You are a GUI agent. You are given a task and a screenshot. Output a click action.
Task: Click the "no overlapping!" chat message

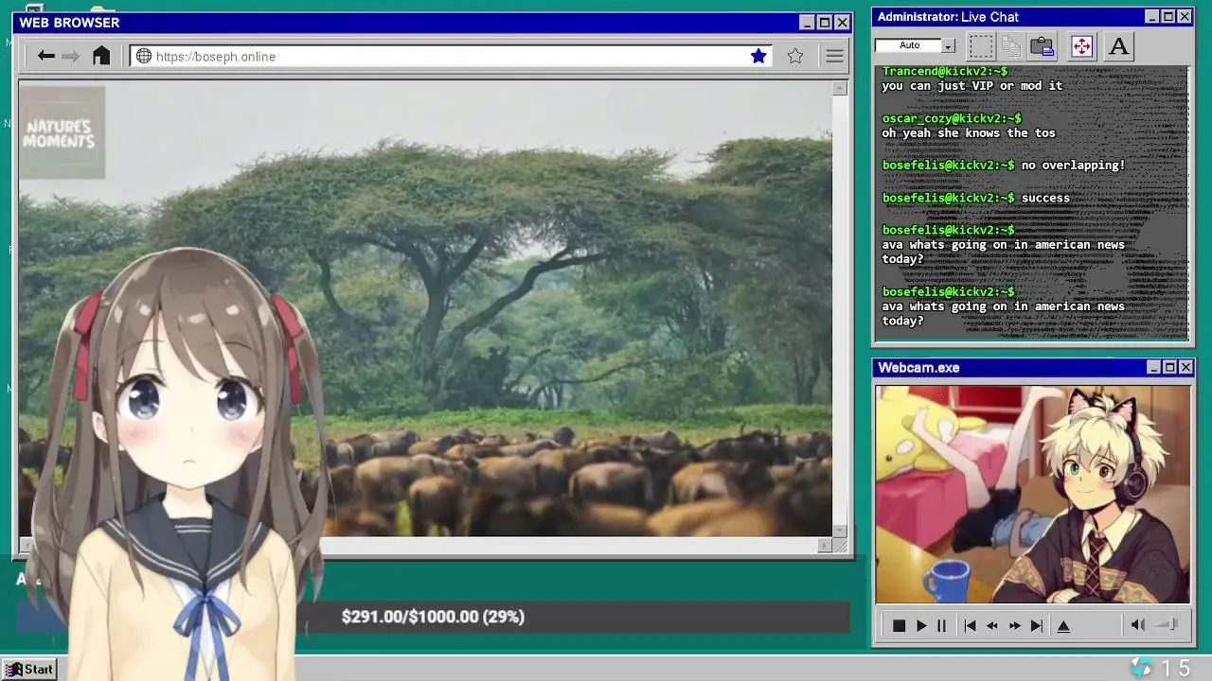point(1073,166)
